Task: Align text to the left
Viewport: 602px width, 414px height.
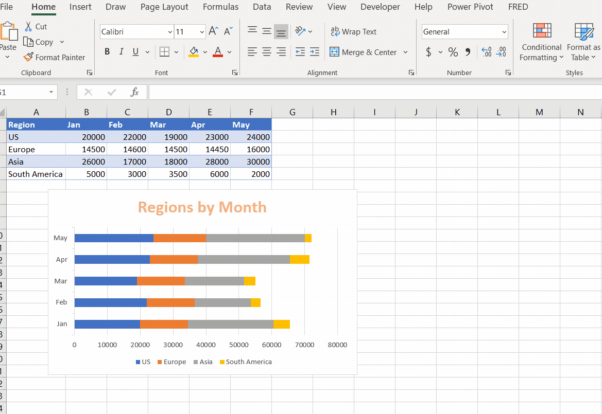Action: click(252, 52)
